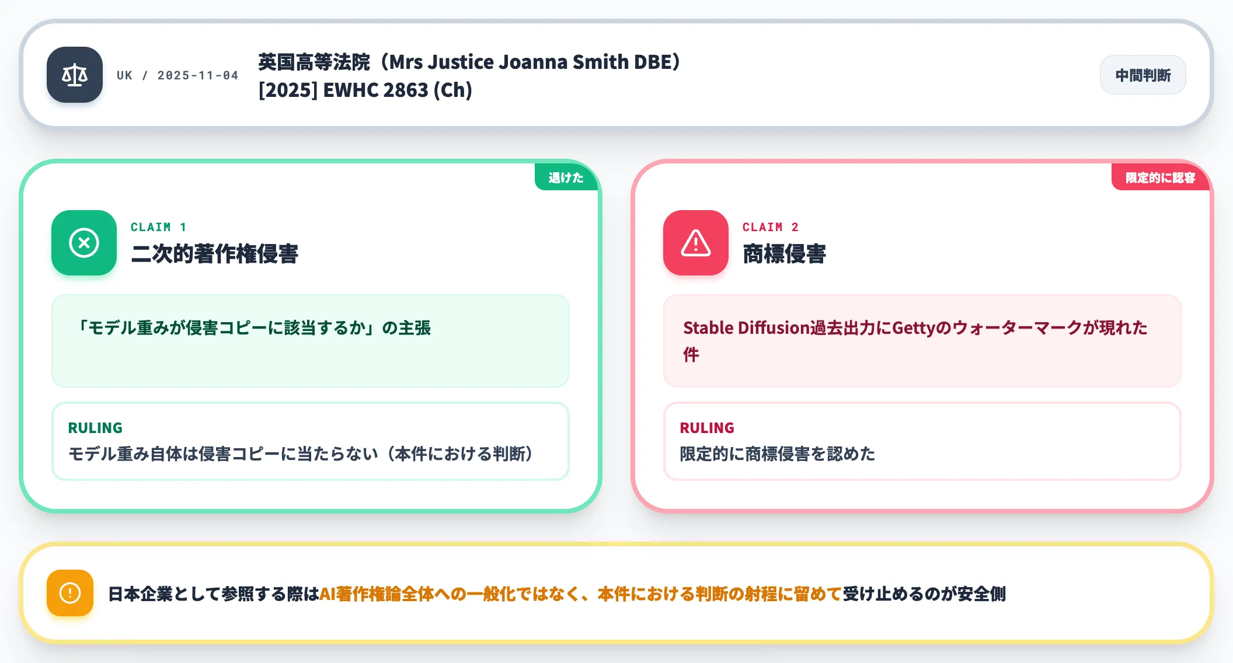The height and width of the screenshot is (663, 1233).
Task: Click the green 退けた tag
Action: coord(566,177)
